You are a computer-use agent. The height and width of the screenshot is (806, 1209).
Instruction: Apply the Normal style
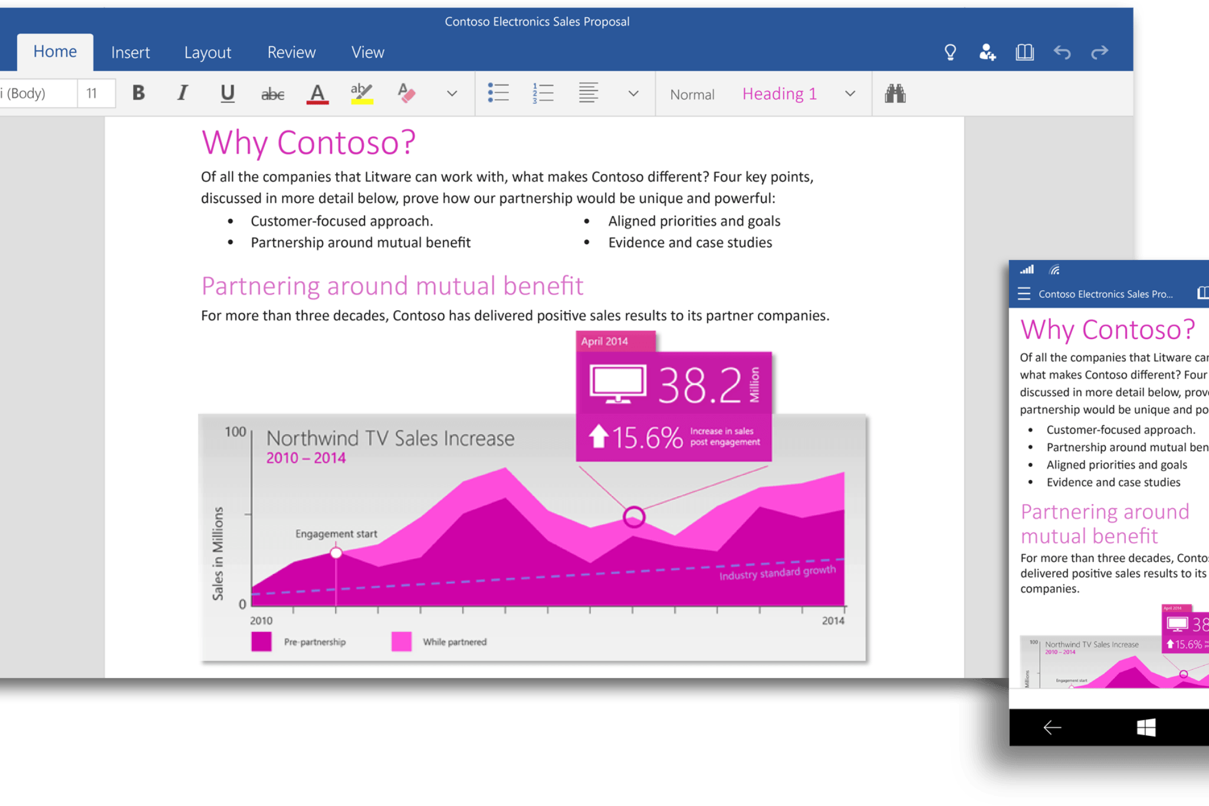(x=692, y=94)
